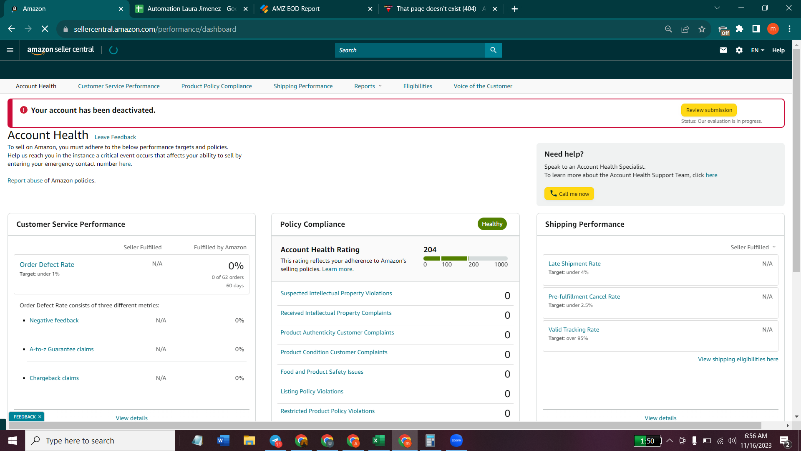Viewport: 801px width, 451px height.
Task: Switch to the Automation Laura Jimenez tab
Action: pos(192,9)
